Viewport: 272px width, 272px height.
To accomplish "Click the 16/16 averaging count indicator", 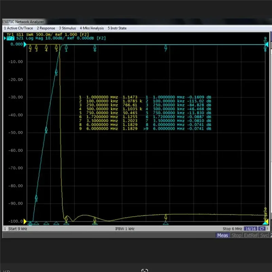I will [251, 229].
